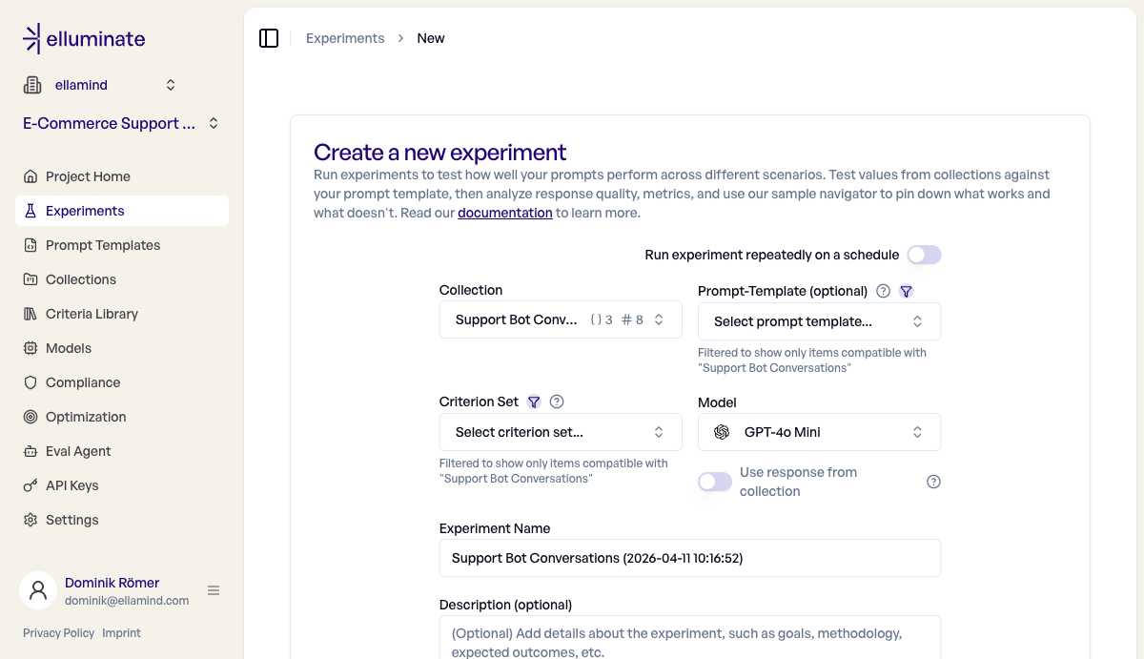Switch to the Experiments section
Image resolution: width=1144 pixels, height=659 pixels.
pos(85,211)
